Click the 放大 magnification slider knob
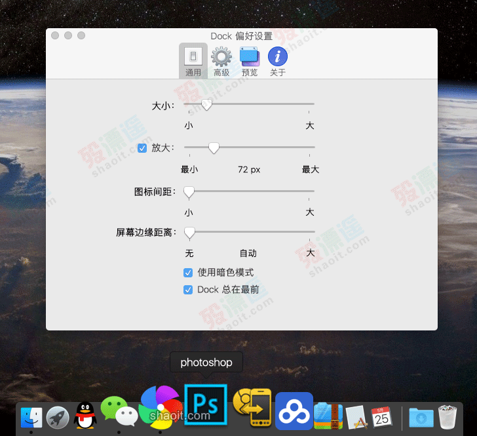477x436 pixels. coord(214,148)
